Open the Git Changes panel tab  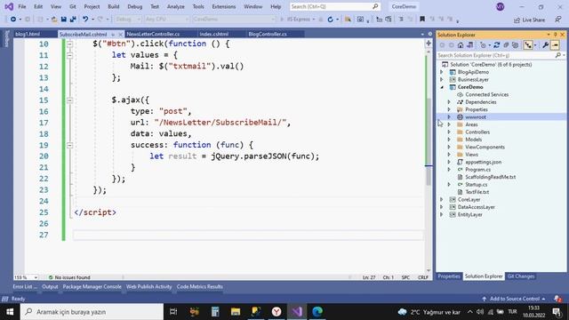[521, 276]
